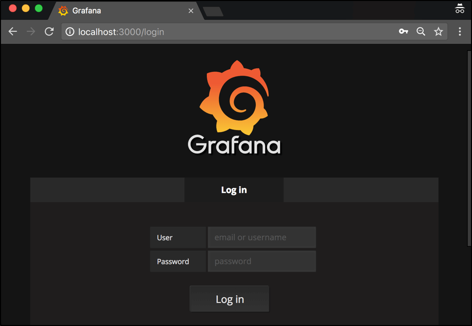
Task: Reload the Grafana login page
Action: [x=49, y=31]
